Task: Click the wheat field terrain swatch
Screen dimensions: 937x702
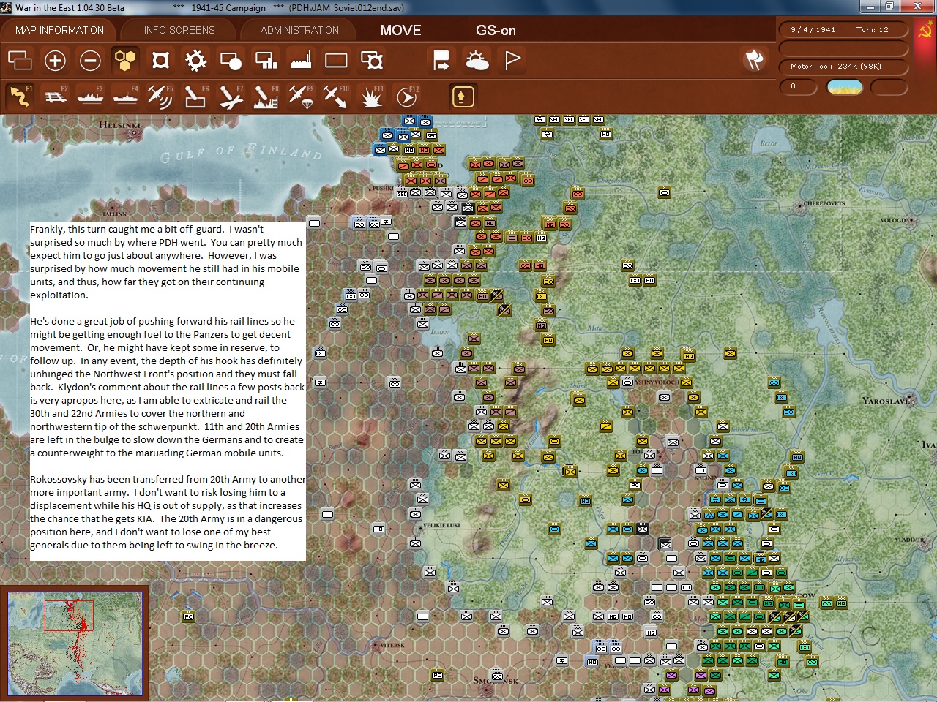Action: point(844,87)
